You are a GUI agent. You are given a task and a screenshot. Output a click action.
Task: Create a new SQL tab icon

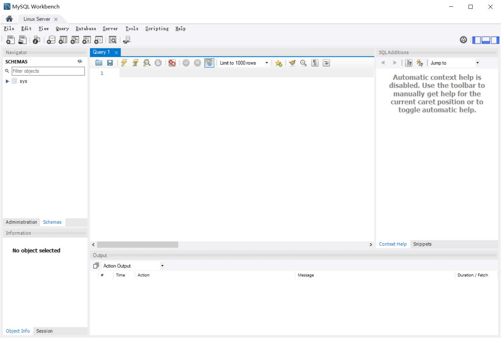click(x=10, y=40)
